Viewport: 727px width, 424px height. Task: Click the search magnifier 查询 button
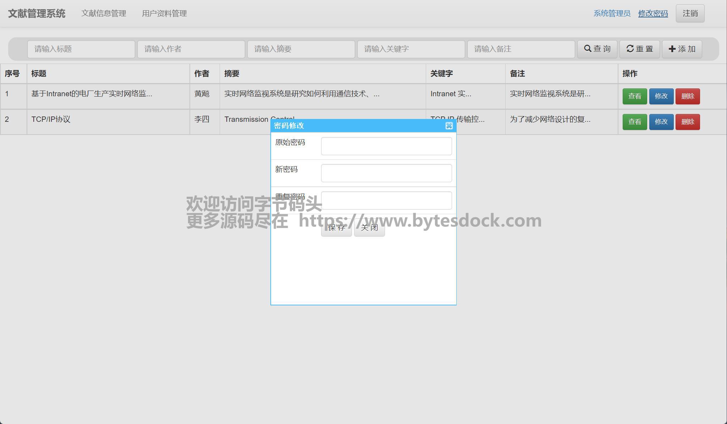(x=597, y=49)
